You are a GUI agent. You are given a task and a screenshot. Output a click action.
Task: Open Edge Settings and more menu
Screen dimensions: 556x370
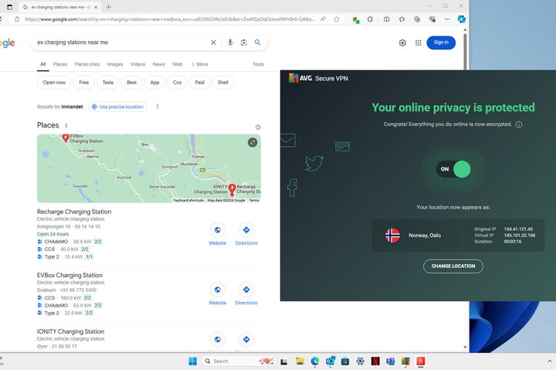[447, 19]
